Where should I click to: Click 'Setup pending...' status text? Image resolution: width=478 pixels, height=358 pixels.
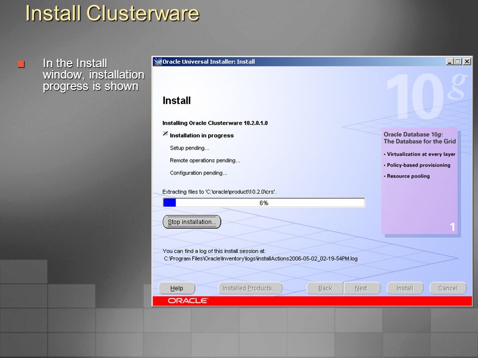[x=189, y=148]
